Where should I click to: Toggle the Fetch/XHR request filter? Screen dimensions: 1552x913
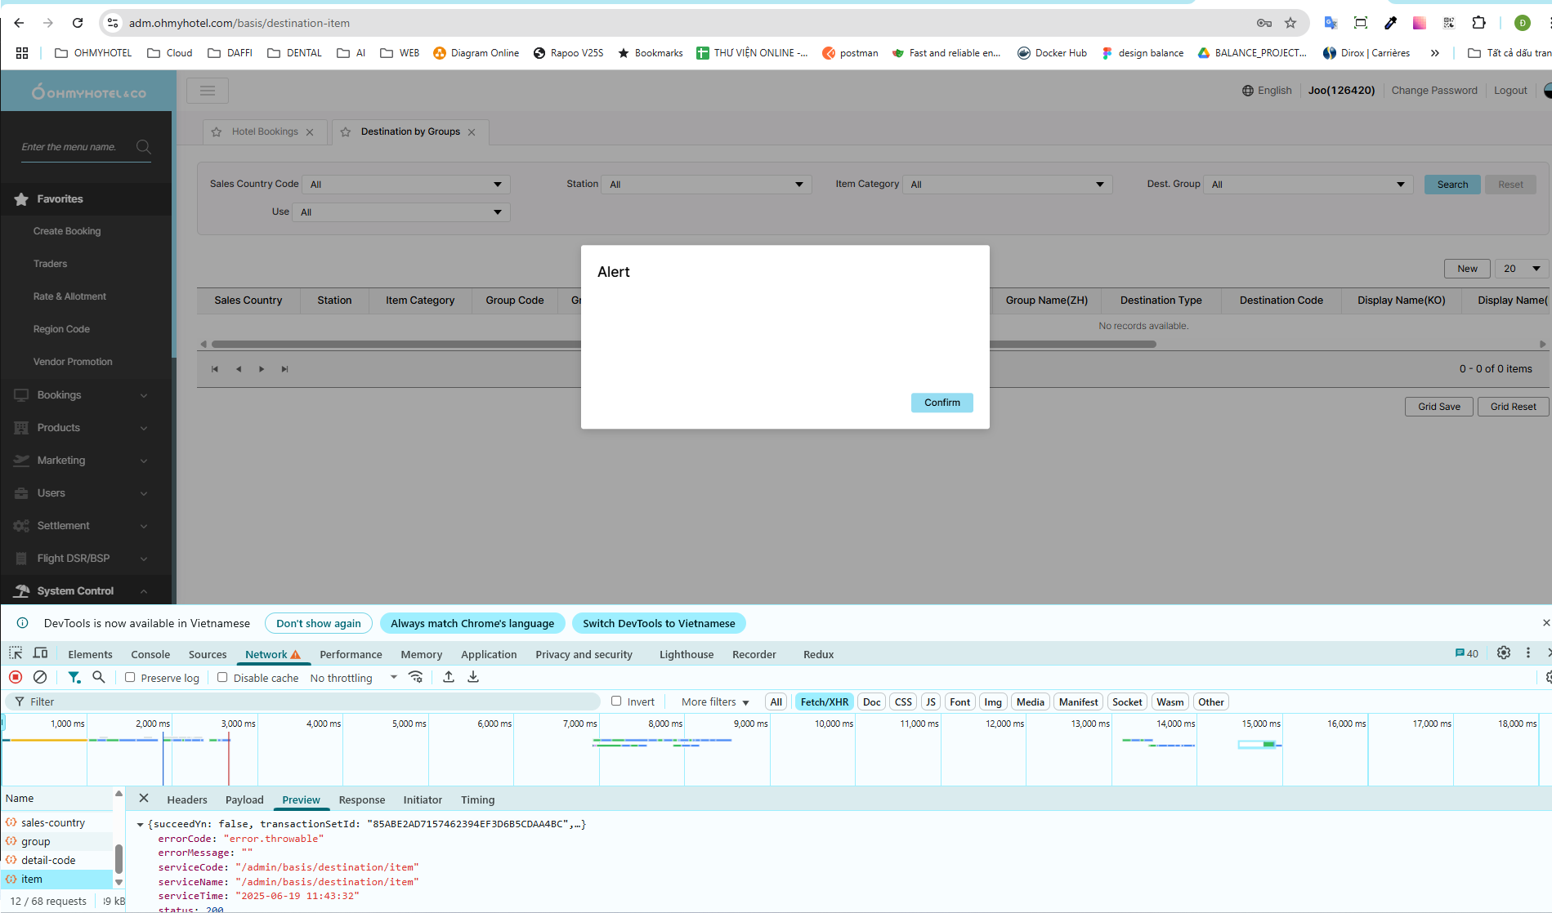[825, 701]
